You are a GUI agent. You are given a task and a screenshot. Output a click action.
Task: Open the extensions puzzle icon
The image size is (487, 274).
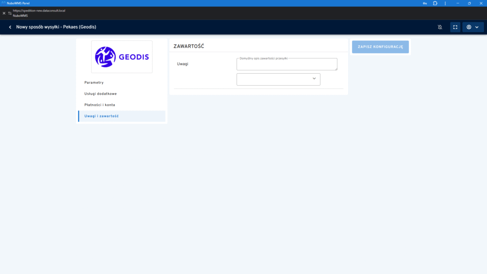pyautogui.click(x=435, y=3)
